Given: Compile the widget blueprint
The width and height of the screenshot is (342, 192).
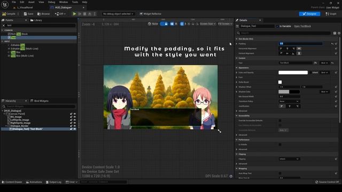Looking at the screenshot, I should 9,14.
